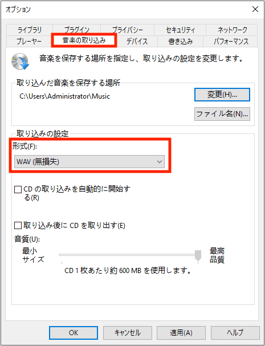Click the 音質 quality slider thumb
Screen dimensions: 265x346
[198, 255]
